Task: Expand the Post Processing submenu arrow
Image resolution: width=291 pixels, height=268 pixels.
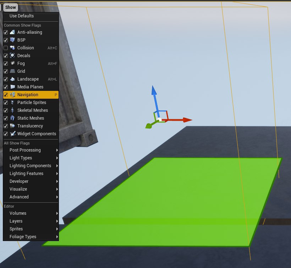Action: pyautogui.click(x=57, y=150)
